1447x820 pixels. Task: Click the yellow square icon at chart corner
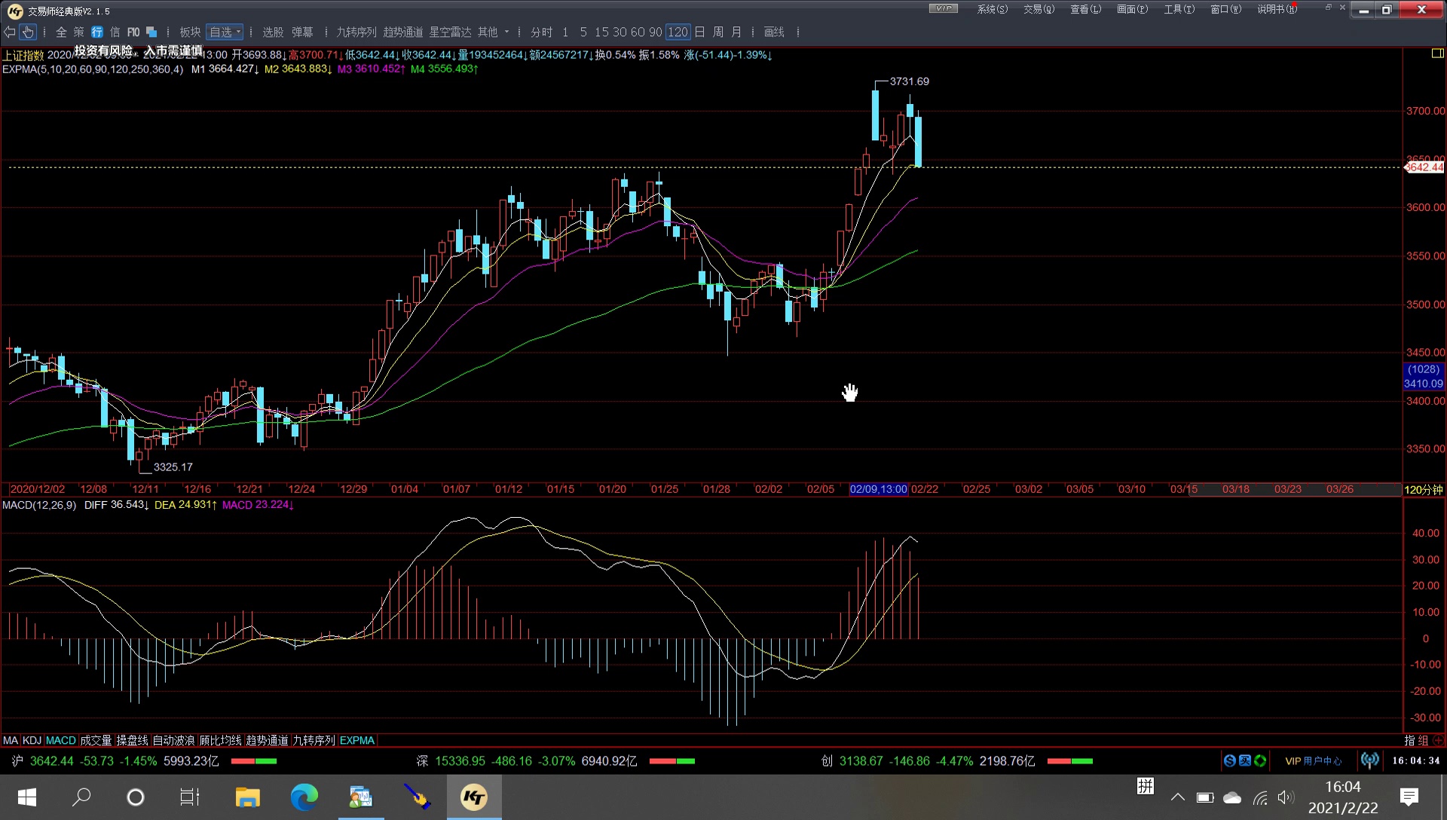[1436, 54]
